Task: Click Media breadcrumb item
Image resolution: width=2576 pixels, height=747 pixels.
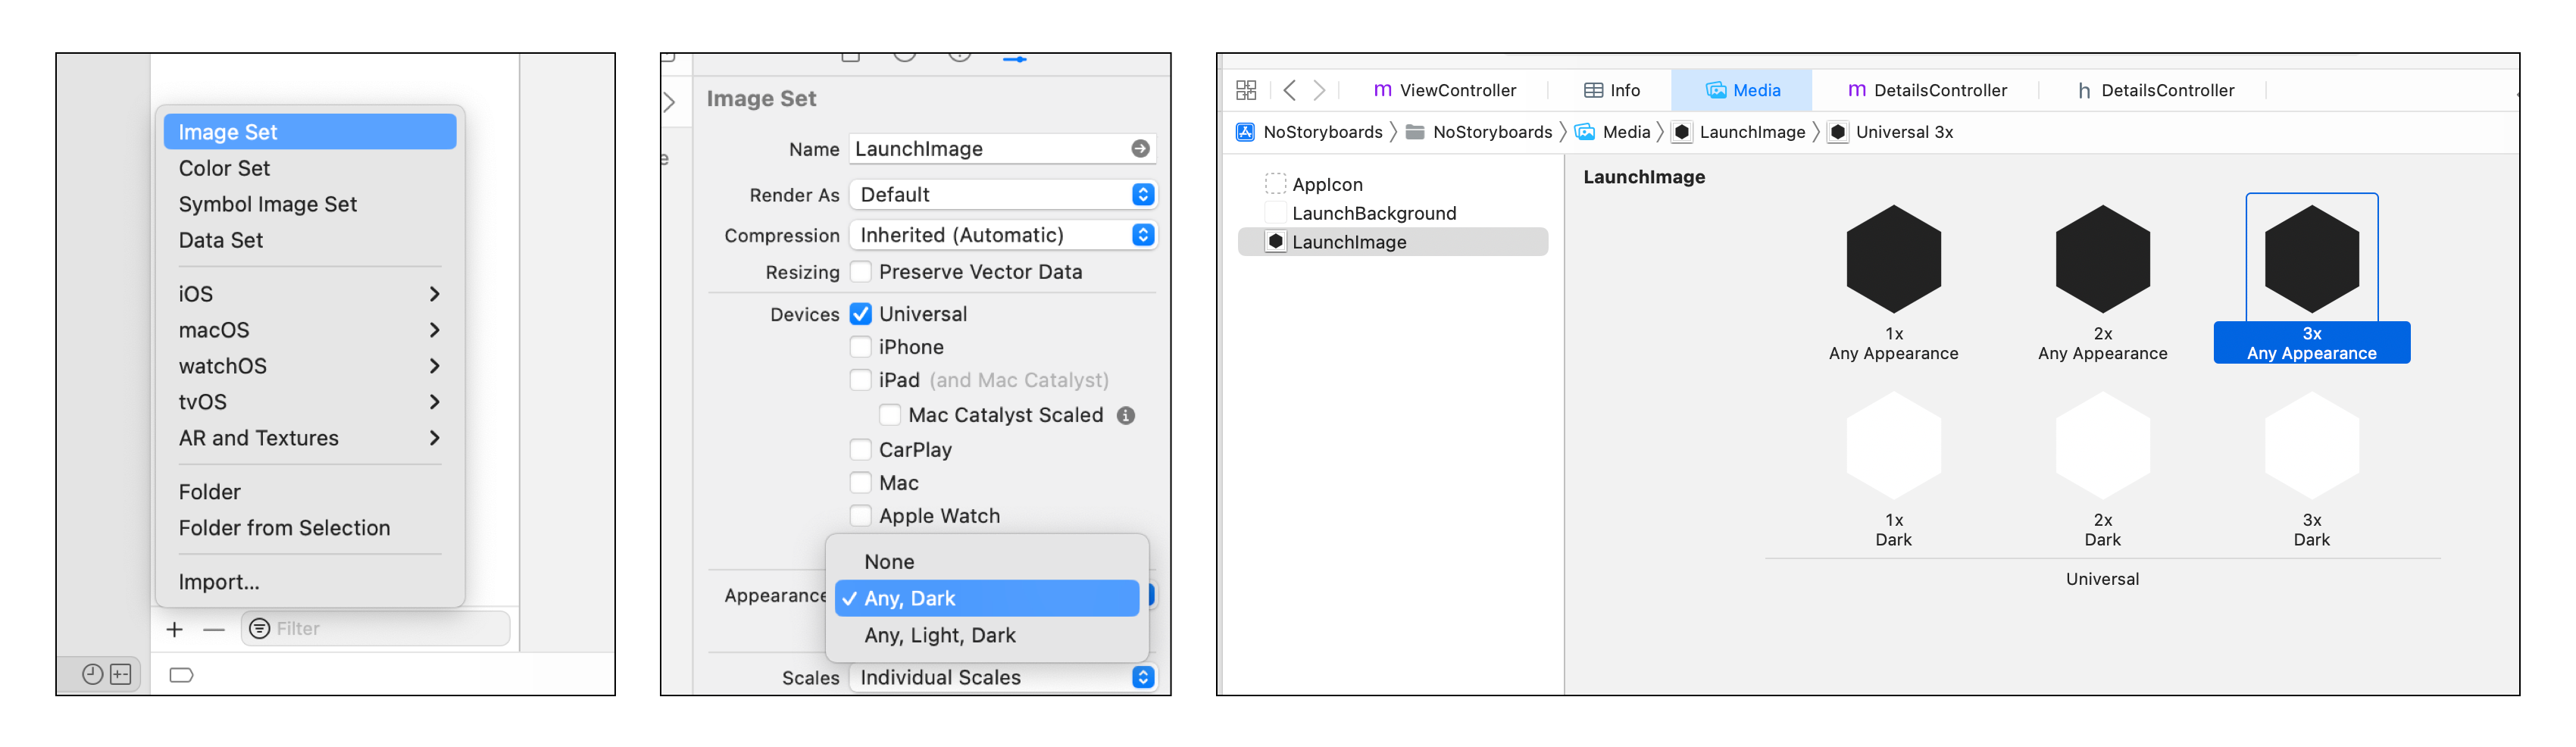Action: click(1612, 132)
